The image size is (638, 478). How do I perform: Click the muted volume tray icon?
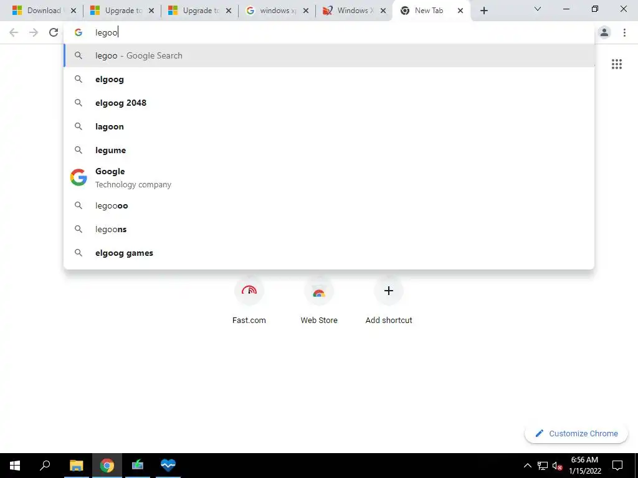pyautogui.click(x=557, y=466)
